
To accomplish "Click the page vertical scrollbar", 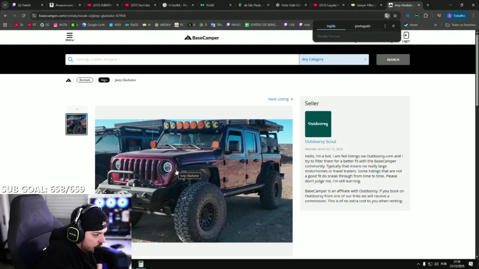I will (477, 71).
